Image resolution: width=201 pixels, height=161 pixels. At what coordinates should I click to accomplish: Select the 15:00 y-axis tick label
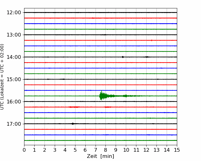pos(14,79)
